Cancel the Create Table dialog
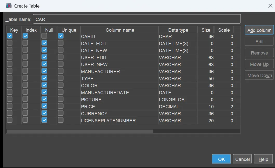Viewport: 275px width, 168px height. (242, 159)
